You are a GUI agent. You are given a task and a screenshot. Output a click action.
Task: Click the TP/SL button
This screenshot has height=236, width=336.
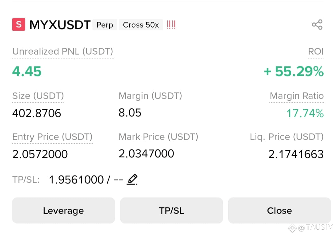point(171,211)
